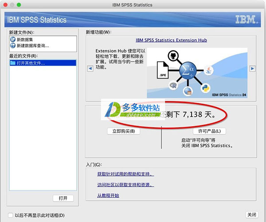The image size is (266, 222).
Task: Select the 新数据集 new dataset item
Action: (24, 40)
